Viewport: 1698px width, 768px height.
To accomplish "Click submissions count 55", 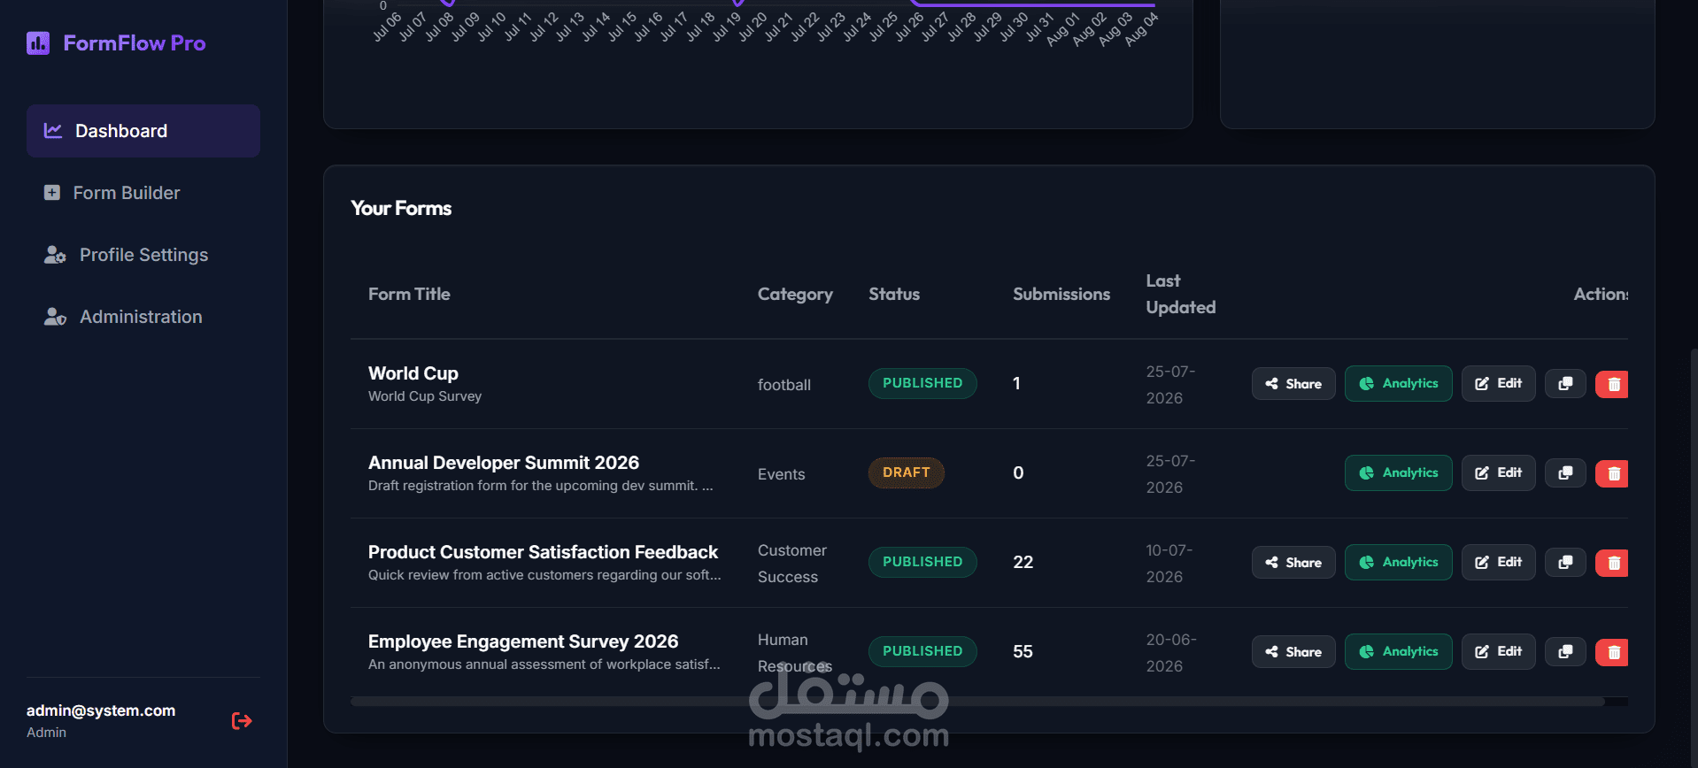I will tap(1023, 651).
